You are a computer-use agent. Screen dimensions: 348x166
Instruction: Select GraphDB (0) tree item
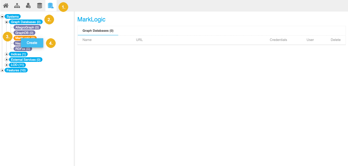pos(24,33)
